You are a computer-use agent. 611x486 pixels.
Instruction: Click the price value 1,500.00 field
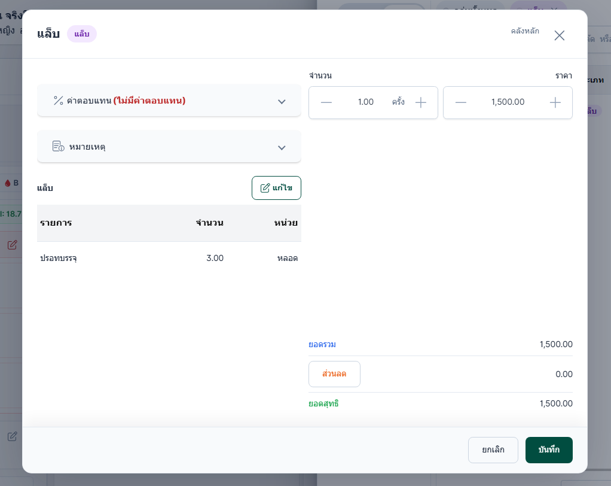point(508,102)
